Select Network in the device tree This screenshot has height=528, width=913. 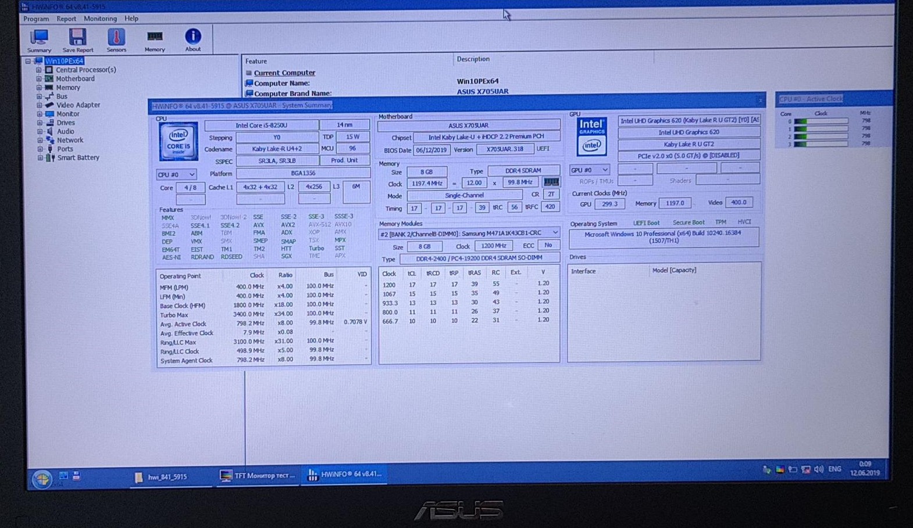[x=70, y=140]
